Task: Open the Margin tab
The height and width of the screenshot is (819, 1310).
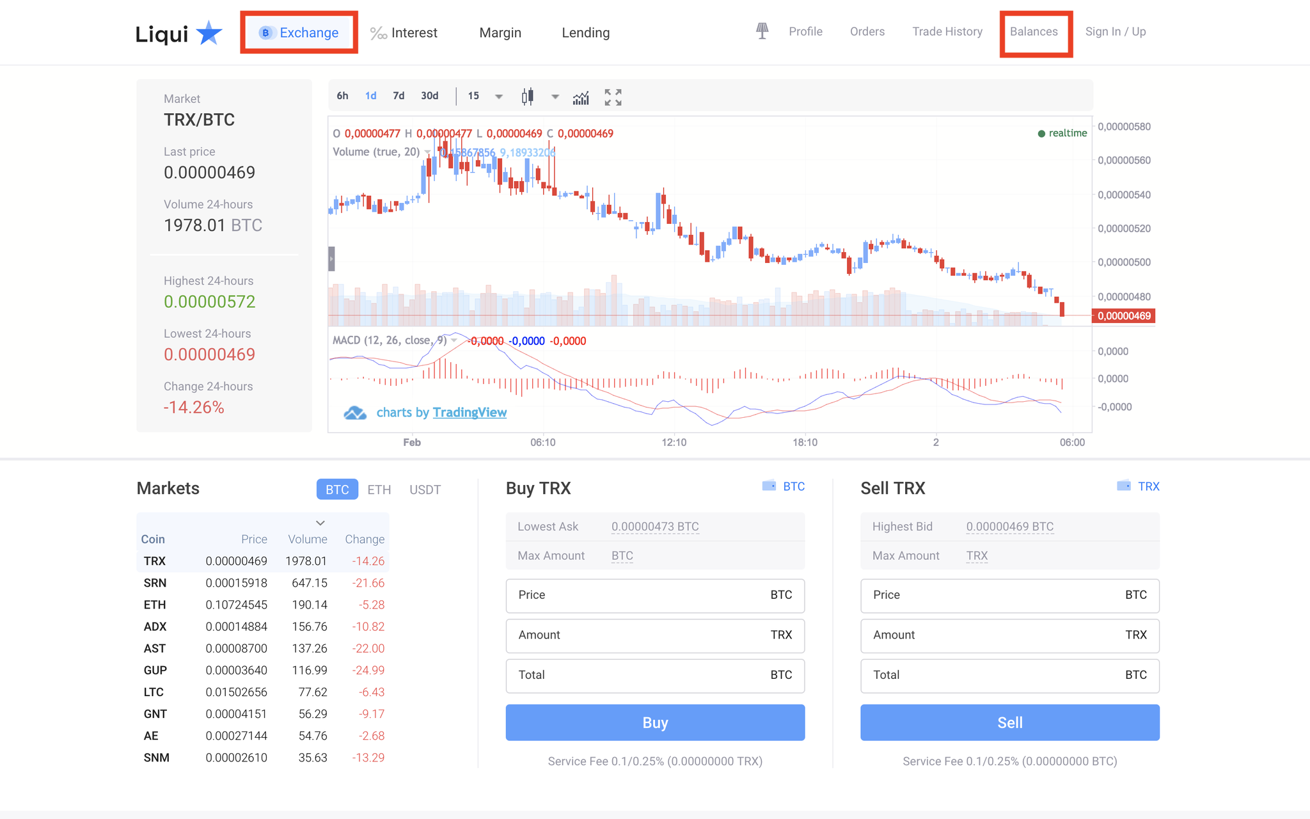Action: [x=500, y=33]
